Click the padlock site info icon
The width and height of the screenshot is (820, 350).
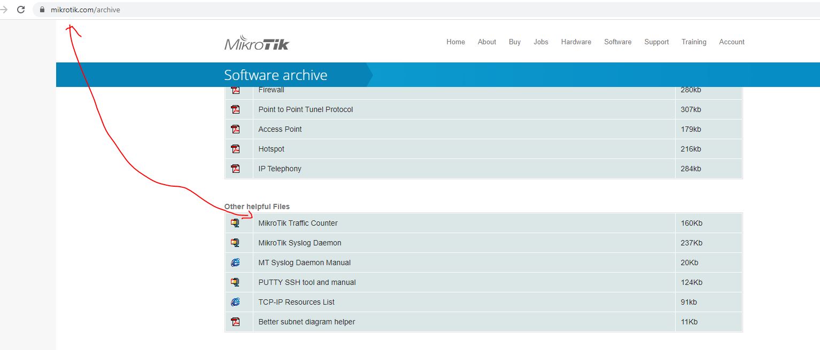[x=43, y=10]
